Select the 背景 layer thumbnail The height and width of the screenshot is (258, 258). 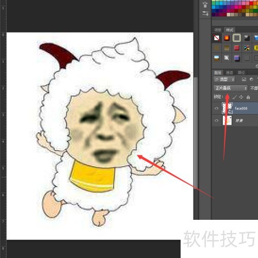point(227,120)
